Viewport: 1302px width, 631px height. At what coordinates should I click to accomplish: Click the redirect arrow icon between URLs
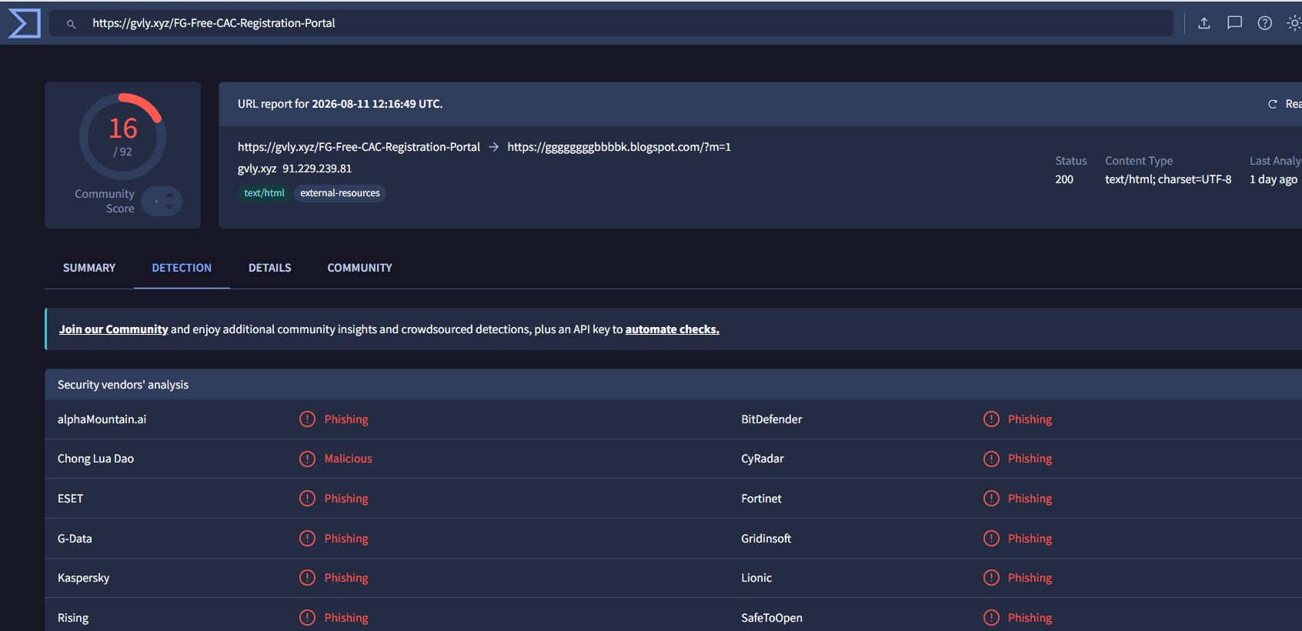[494, 147]
